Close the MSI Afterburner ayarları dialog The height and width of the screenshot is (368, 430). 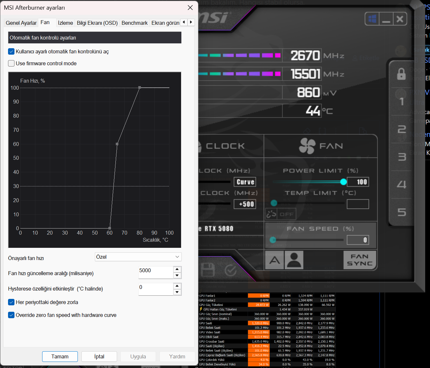coord(190,8)
